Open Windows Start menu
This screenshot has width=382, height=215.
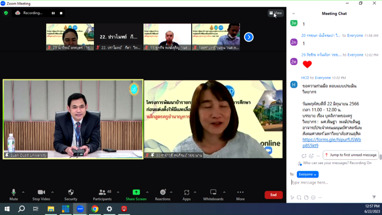point(7,209)
